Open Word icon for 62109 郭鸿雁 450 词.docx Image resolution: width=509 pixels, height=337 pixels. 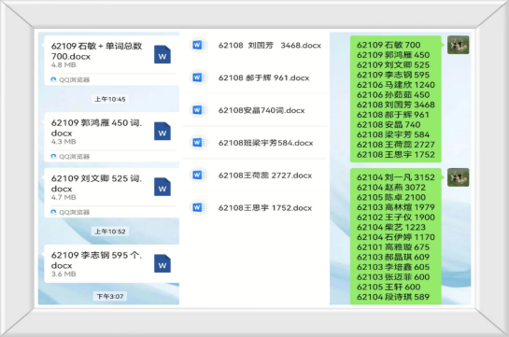click(163, 131)
